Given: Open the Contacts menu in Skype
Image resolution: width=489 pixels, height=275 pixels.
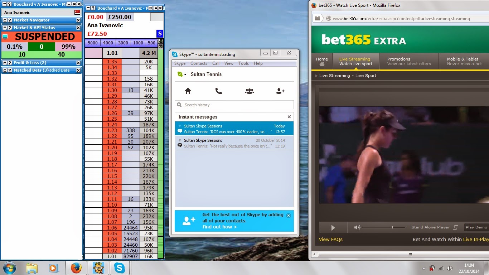Looking at the screenshot, I should (x=199, y=63).
